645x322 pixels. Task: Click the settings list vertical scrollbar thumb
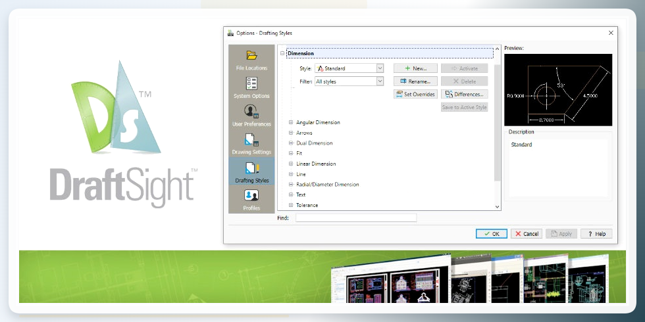498,122
